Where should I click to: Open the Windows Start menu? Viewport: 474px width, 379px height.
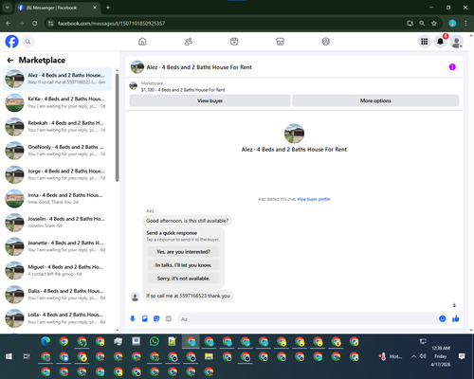[x=9, y=356]
